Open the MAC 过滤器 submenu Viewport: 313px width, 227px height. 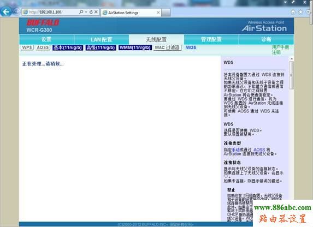tap(167, 47)
